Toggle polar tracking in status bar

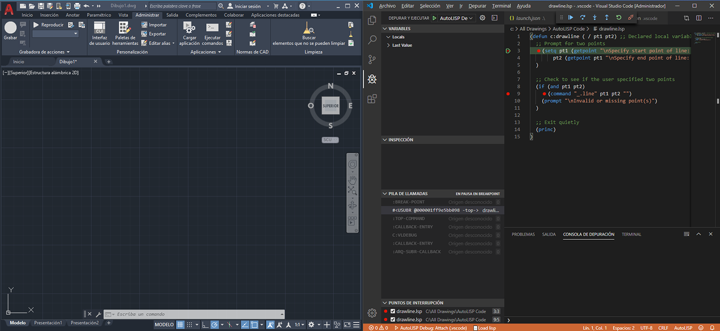click(x=215, y=325)
